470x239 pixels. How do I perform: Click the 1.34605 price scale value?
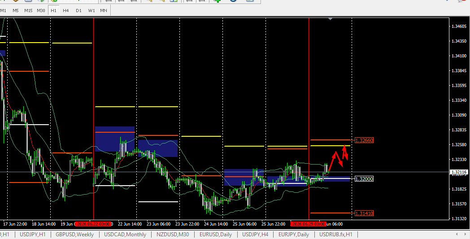[x=459, y=26]
